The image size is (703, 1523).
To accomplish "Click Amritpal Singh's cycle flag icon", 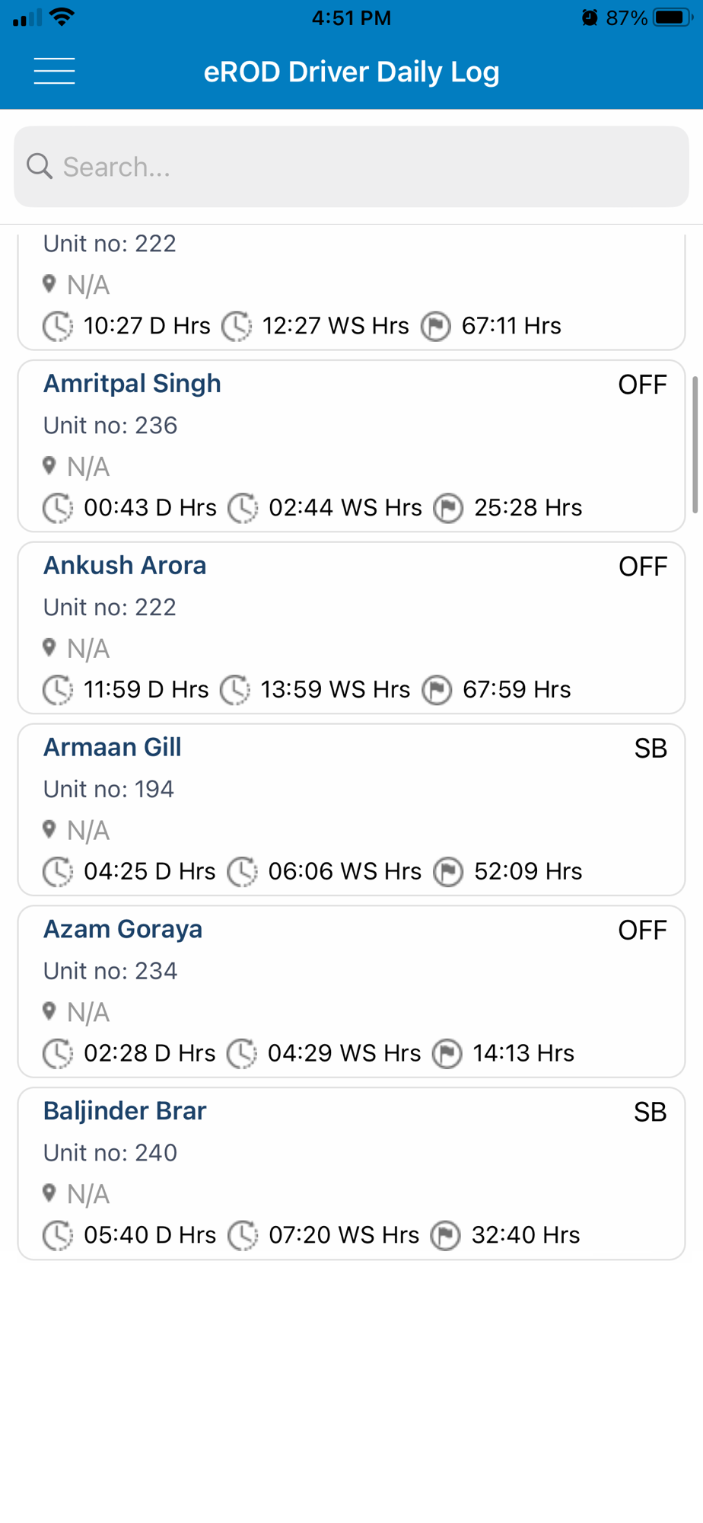I will click(x=448, y=509).
